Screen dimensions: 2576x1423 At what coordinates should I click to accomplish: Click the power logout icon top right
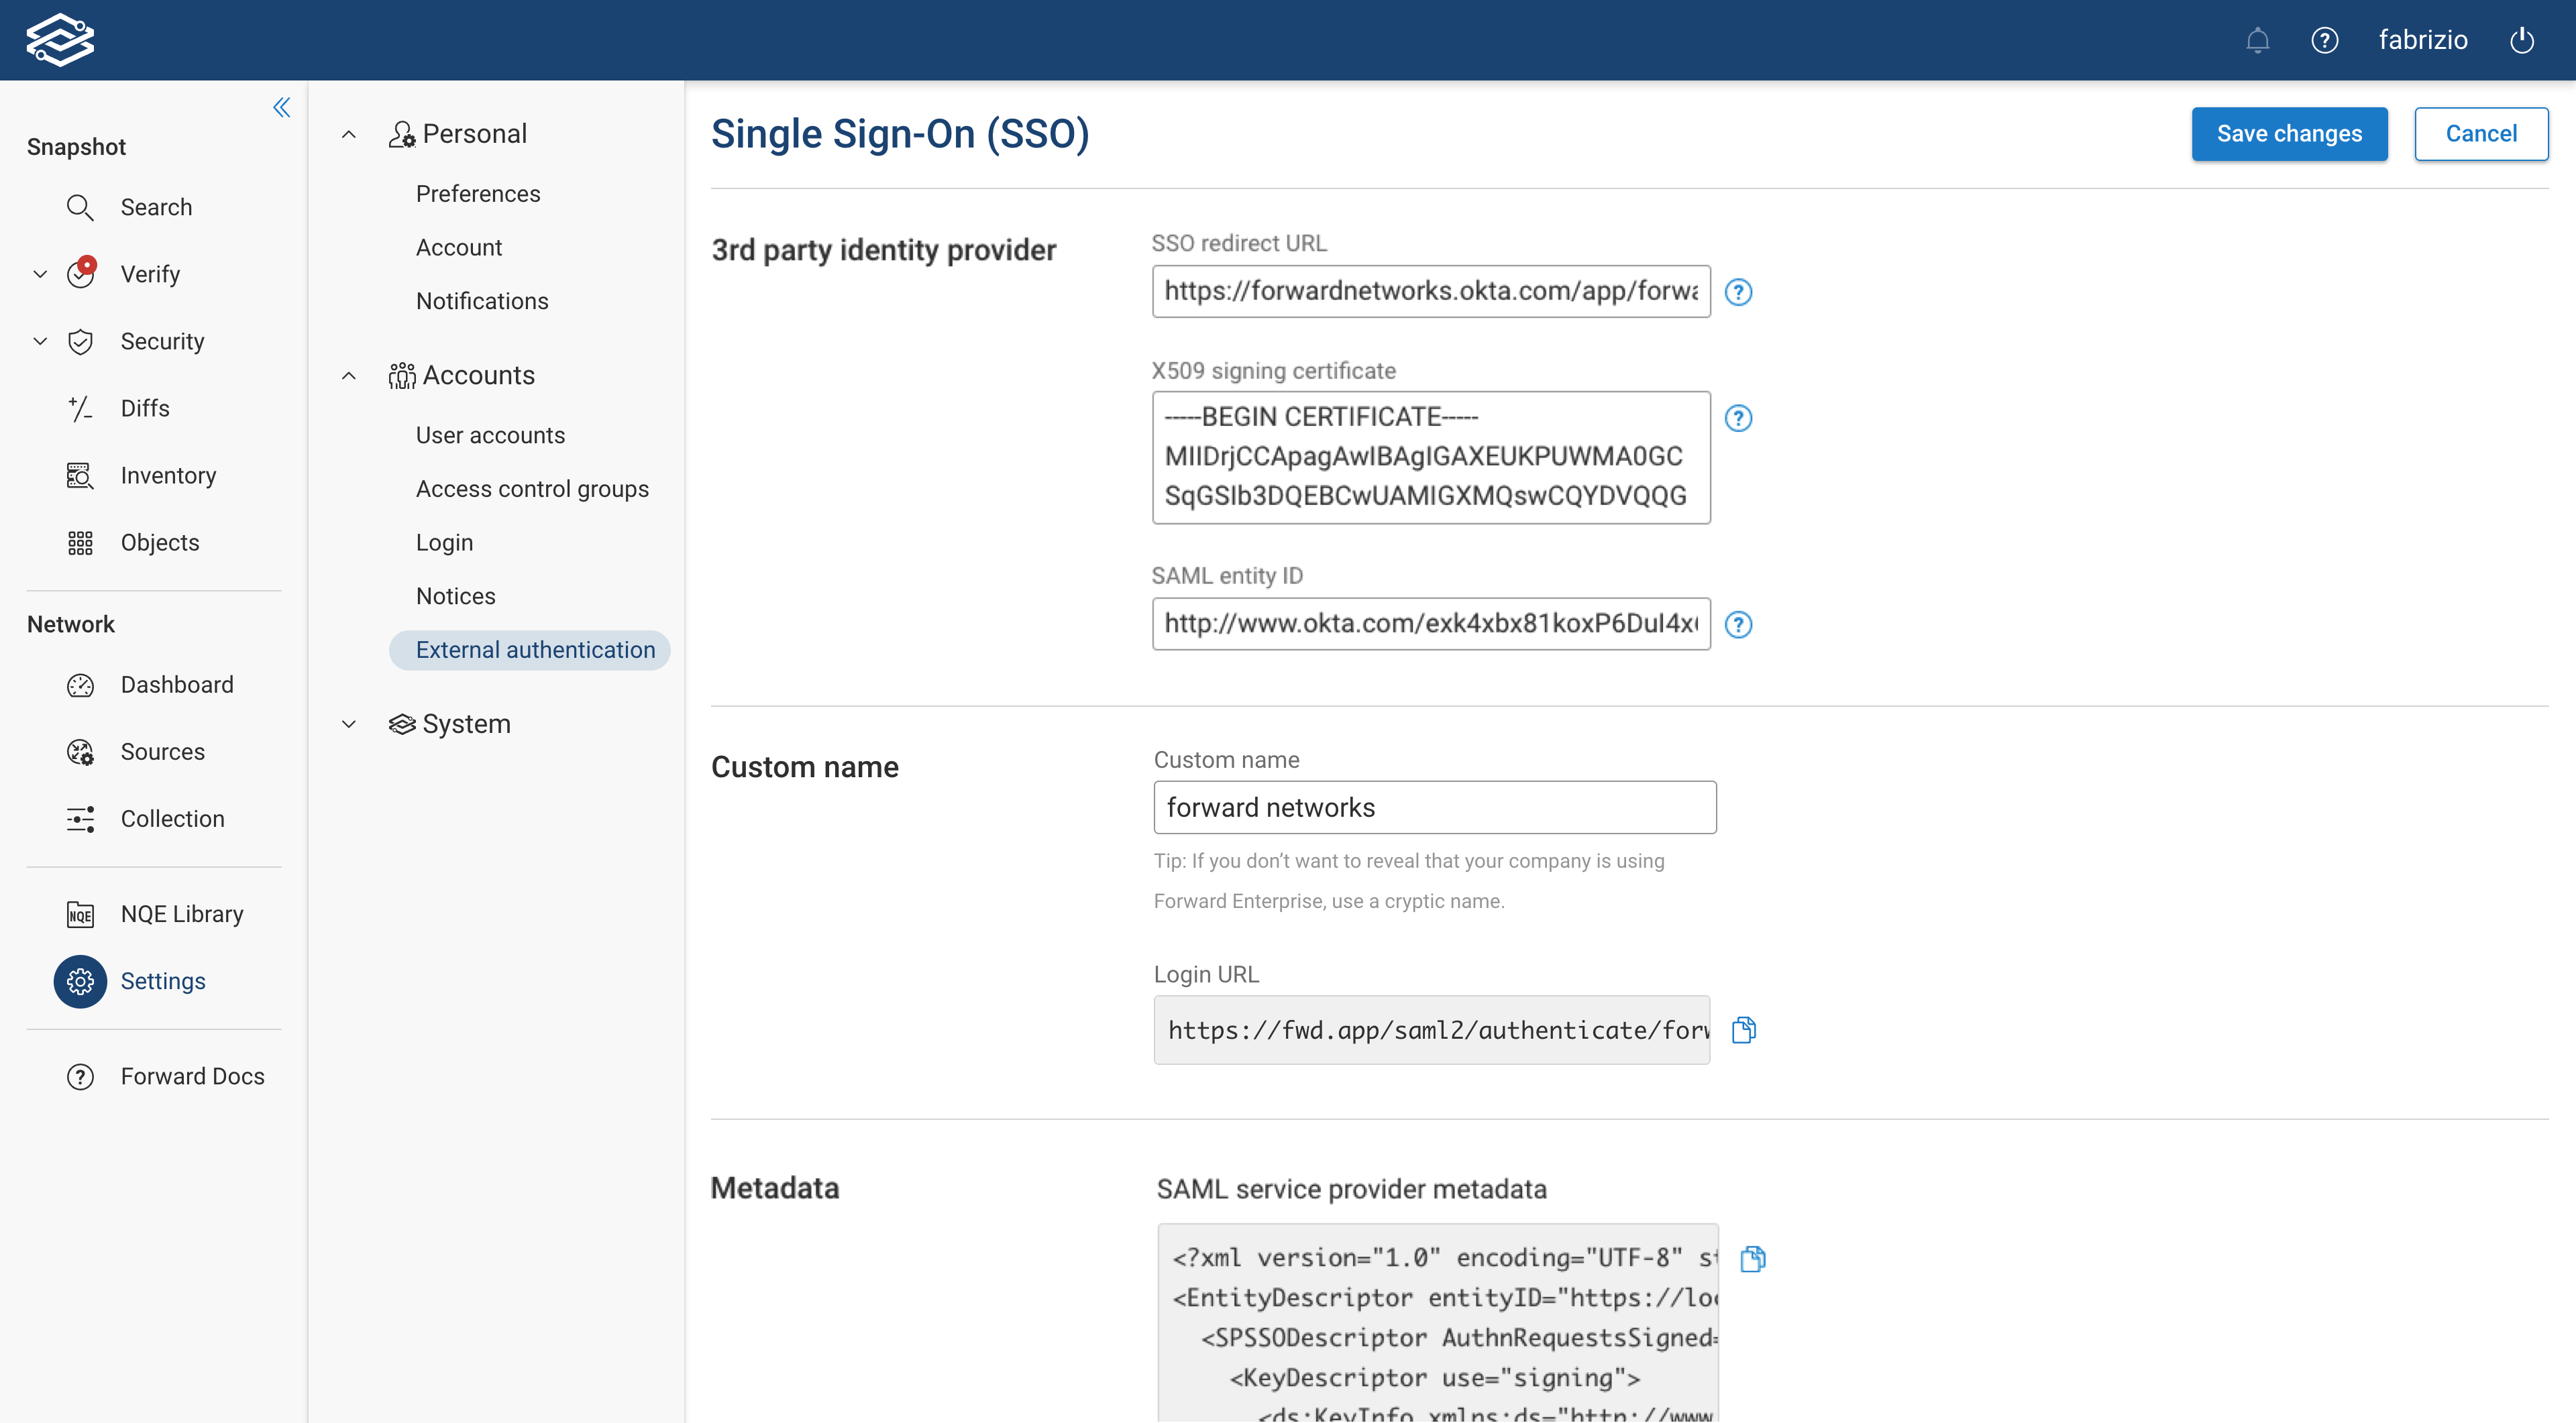pyautogui.click(x=2522, y=40)
